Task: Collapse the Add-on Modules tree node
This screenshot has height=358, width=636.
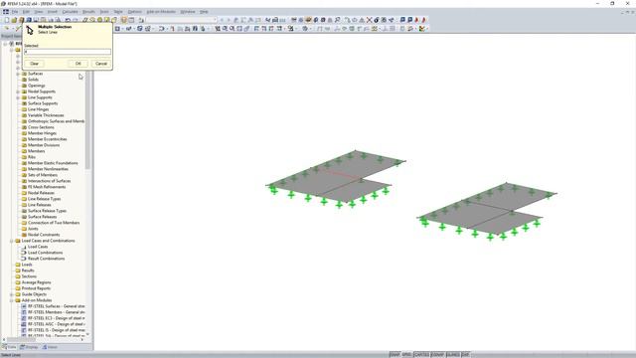Action: tap(11, 300)
